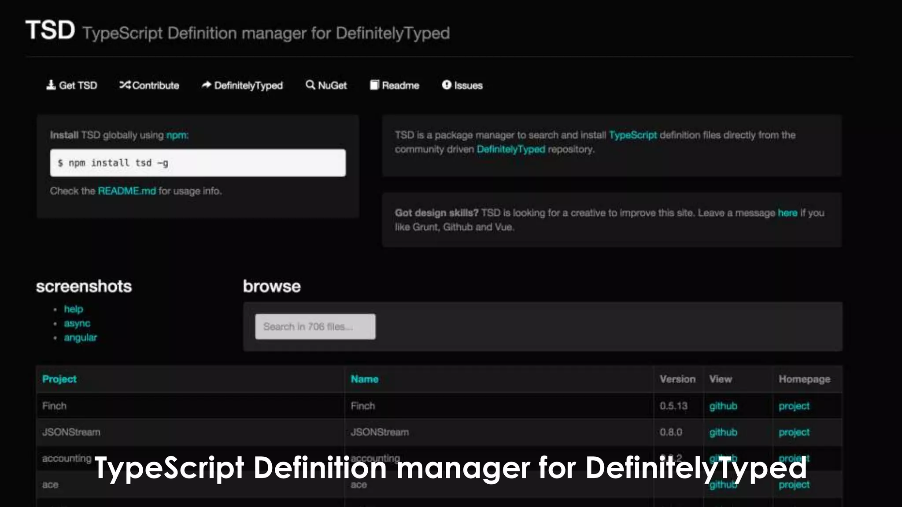Sort table by Name column header

[364, 379]
